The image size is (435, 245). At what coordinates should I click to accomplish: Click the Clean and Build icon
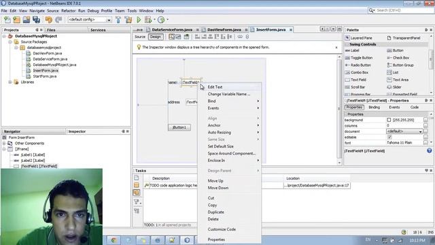128,20
